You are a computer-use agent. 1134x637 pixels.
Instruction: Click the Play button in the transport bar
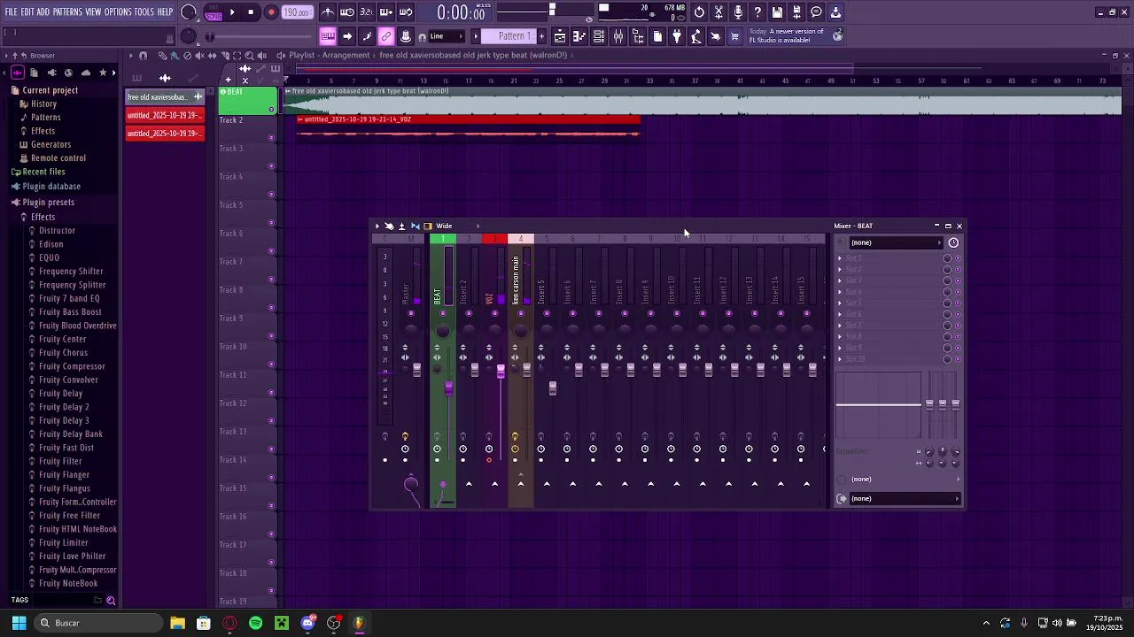232,12
